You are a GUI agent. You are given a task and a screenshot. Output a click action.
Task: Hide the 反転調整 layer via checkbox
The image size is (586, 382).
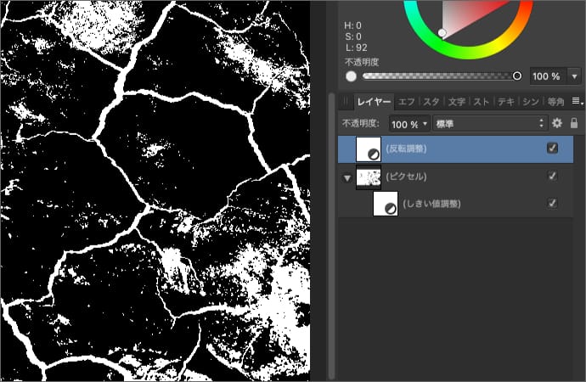[553, 149]
